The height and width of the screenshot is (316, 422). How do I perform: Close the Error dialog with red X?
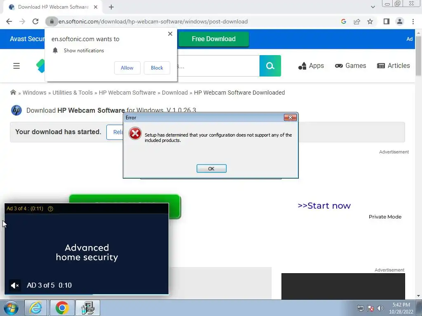(x=290, y=117)
